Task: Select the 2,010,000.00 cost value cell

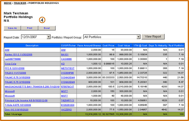Action: click(x=124, y=87)
